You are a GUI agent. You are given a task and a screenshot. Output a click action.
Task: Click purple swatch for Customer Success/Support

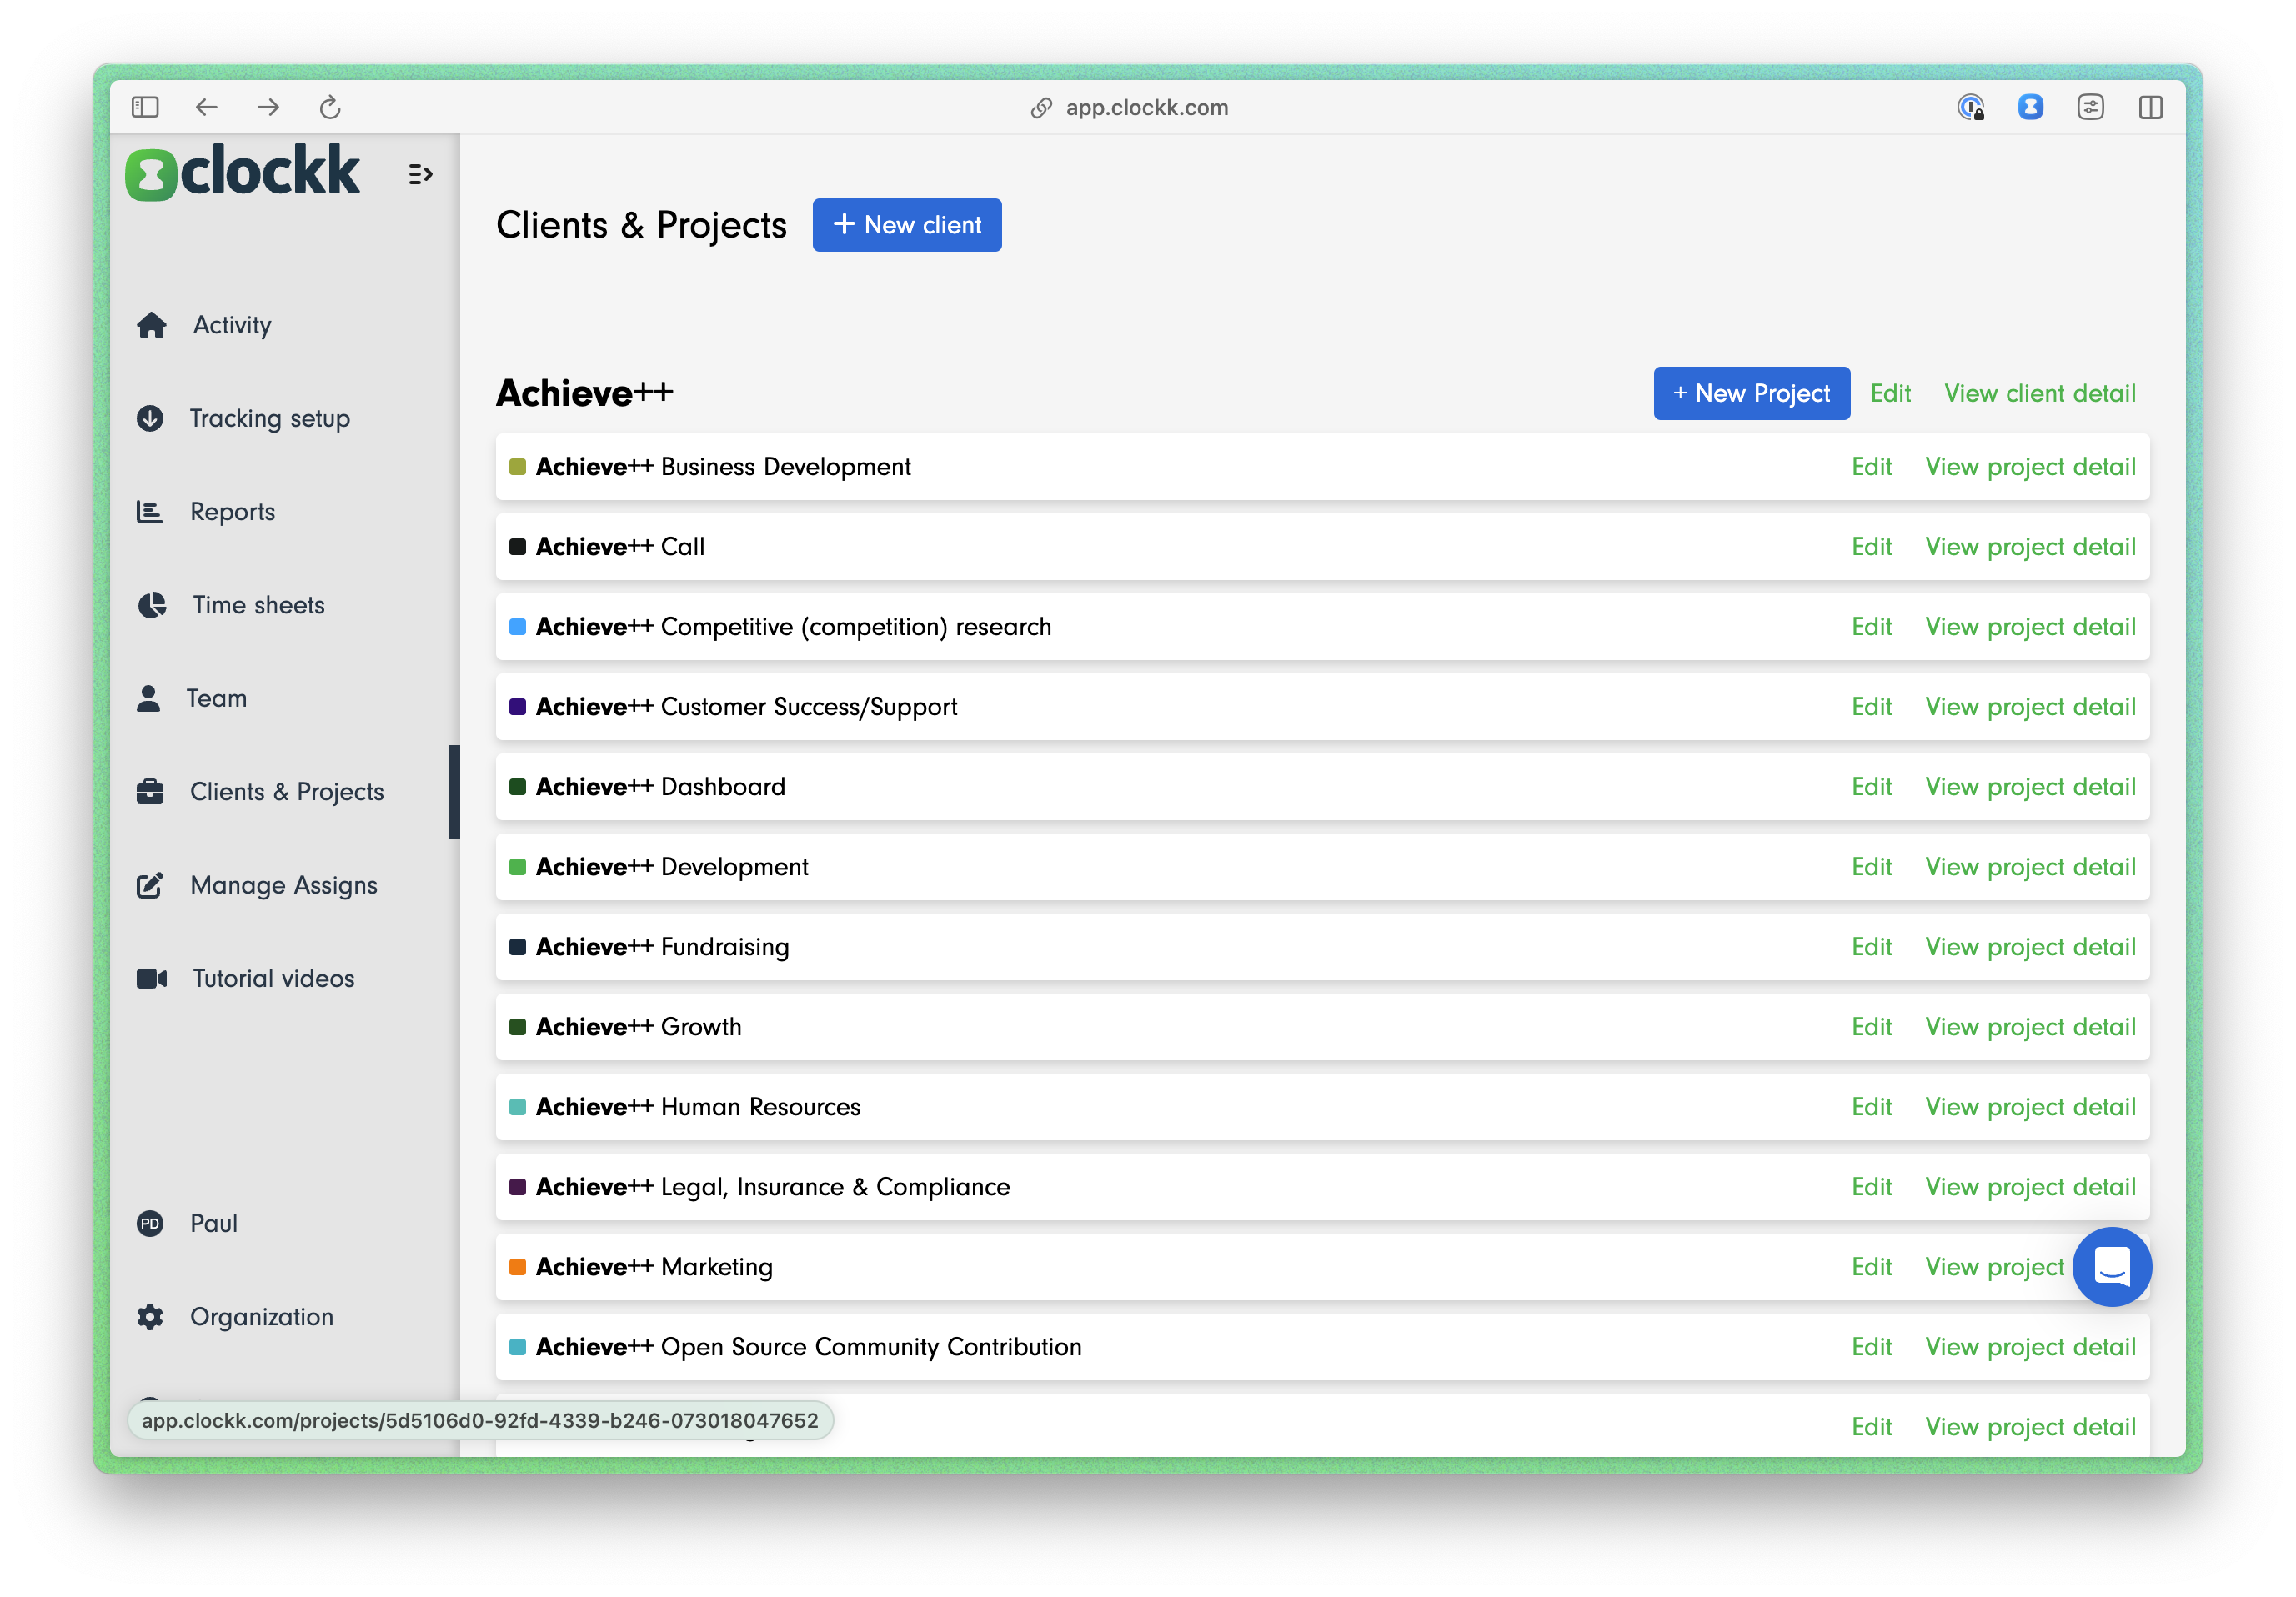pyautogui.click(x=518, y=707)
